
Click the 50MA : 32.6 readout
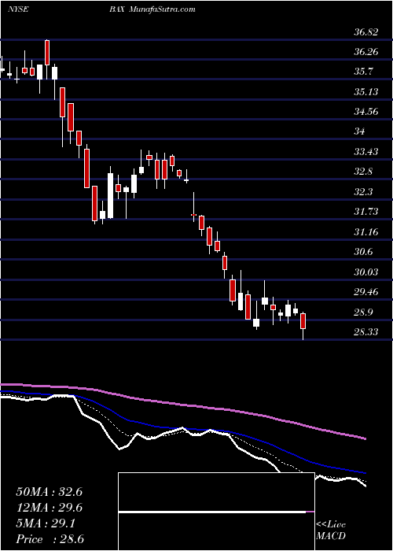pyautogui.click(x=49, y=492)
